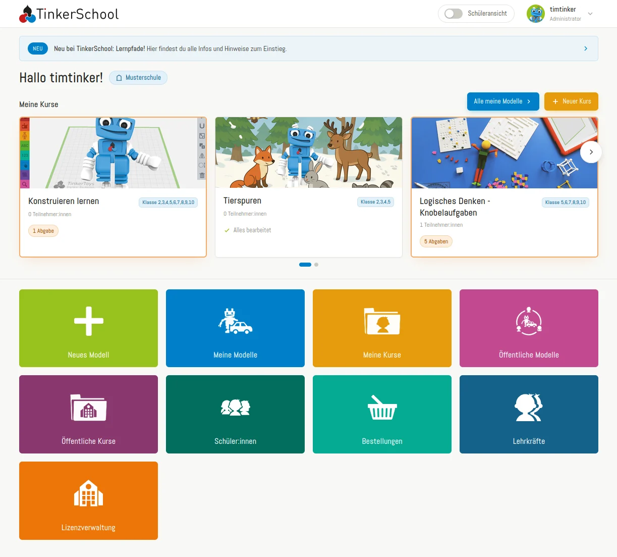
Task: Open the Meine Modelle robot-car icon
Action: point(235,321)
